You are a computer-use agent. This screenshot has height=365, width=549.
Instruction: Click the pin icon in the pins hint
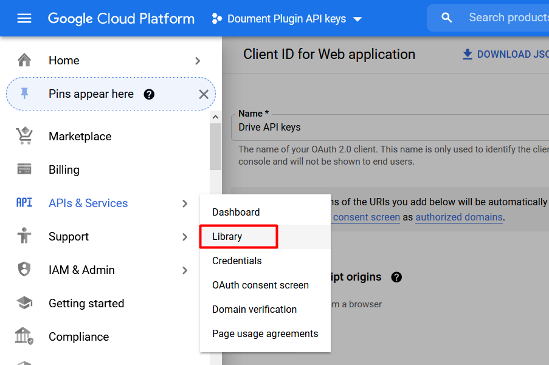tap(24, 94)
